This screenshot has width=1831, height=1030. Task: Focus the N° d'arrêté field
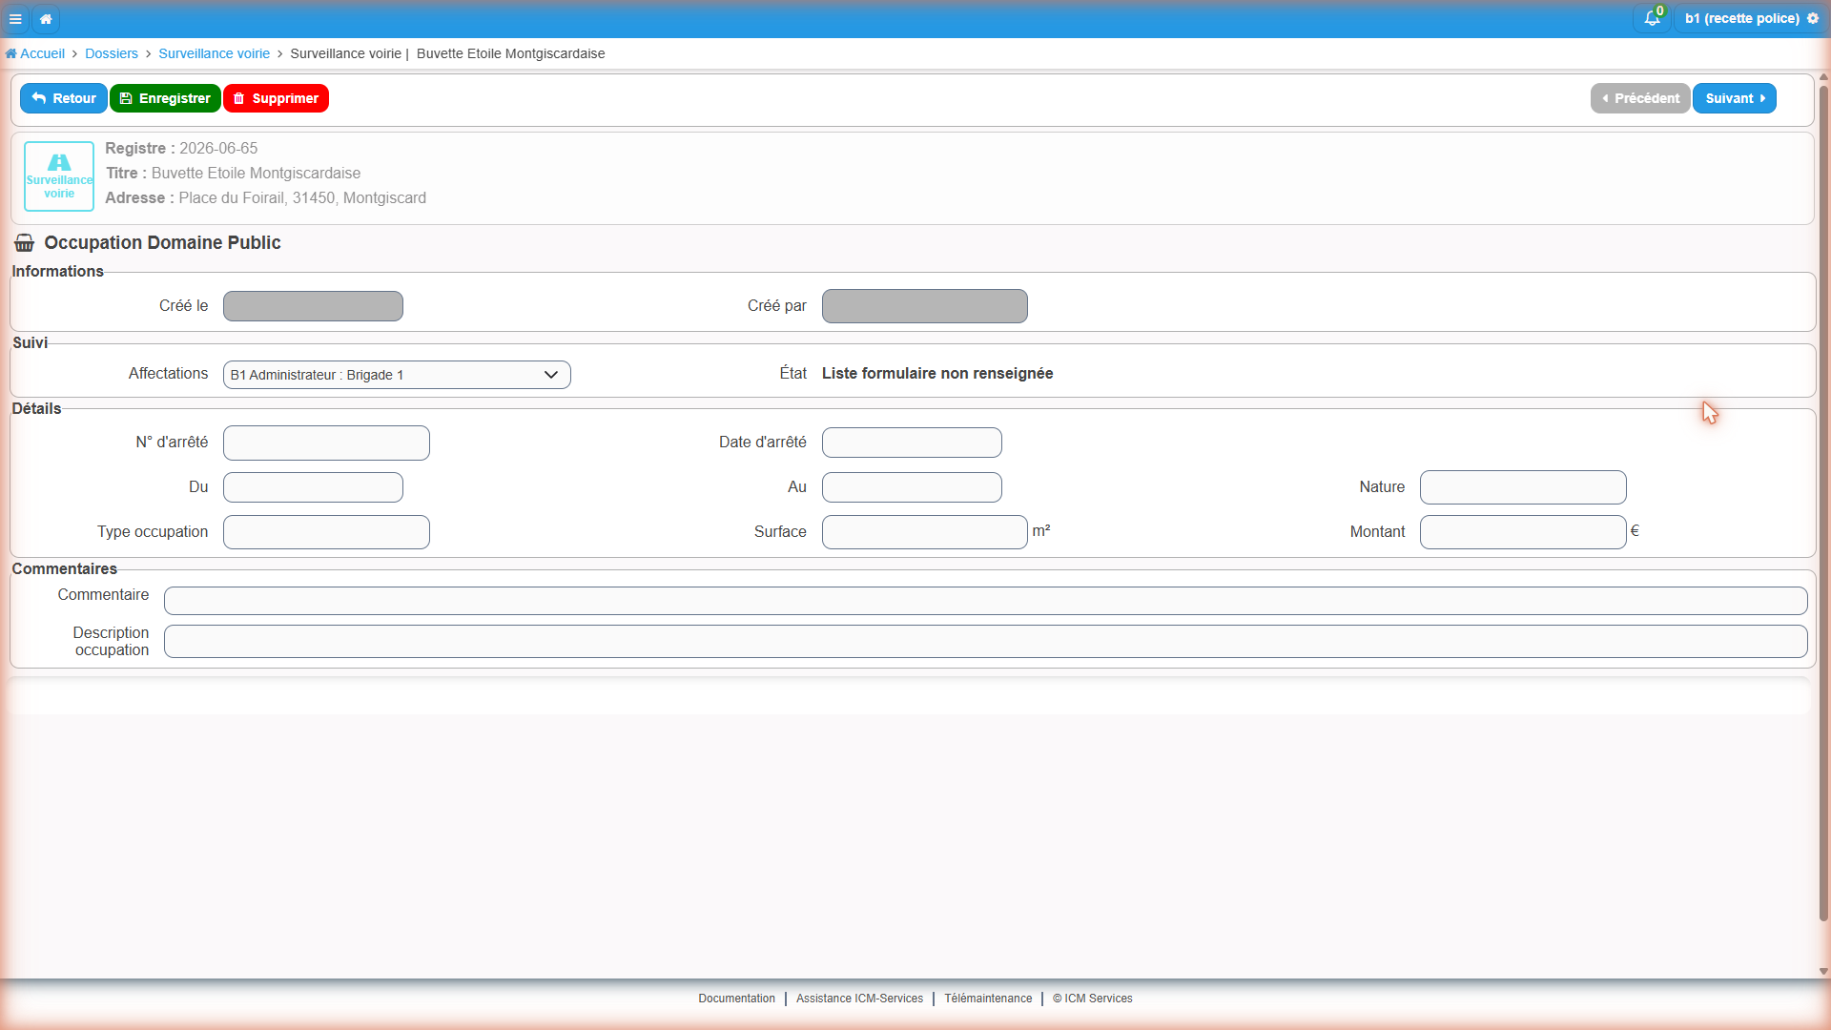(326, 443)
